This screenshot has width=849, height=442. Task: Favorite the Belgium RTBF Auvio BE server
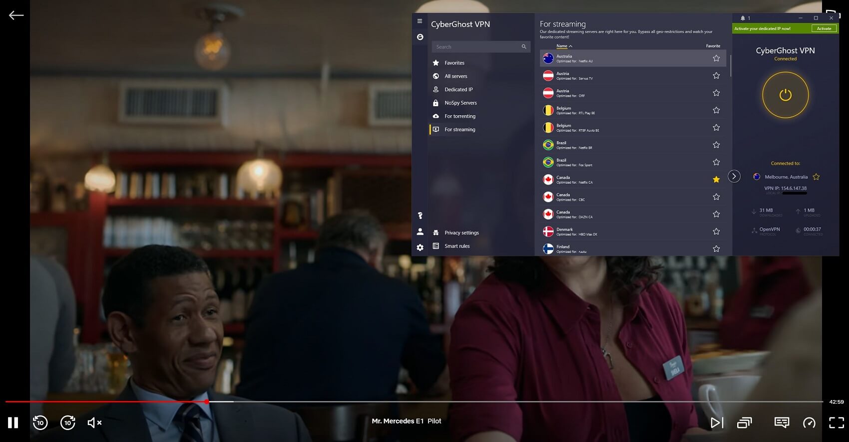716,128
